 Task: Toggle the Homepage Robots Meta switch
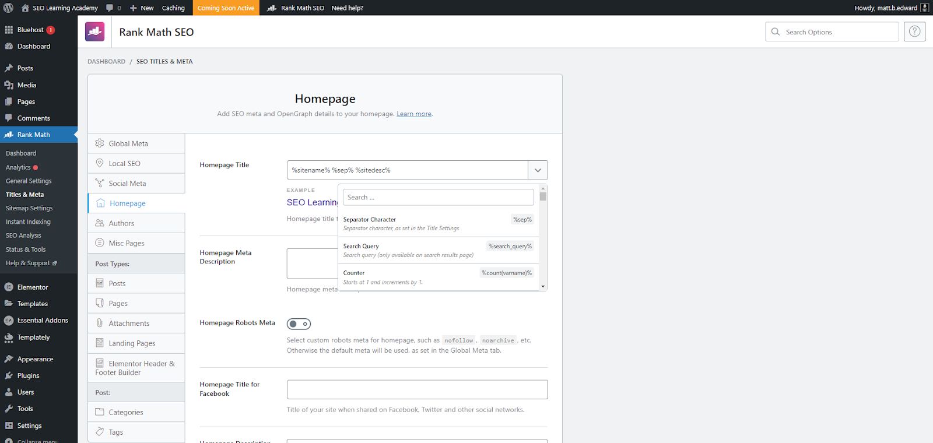299,324
